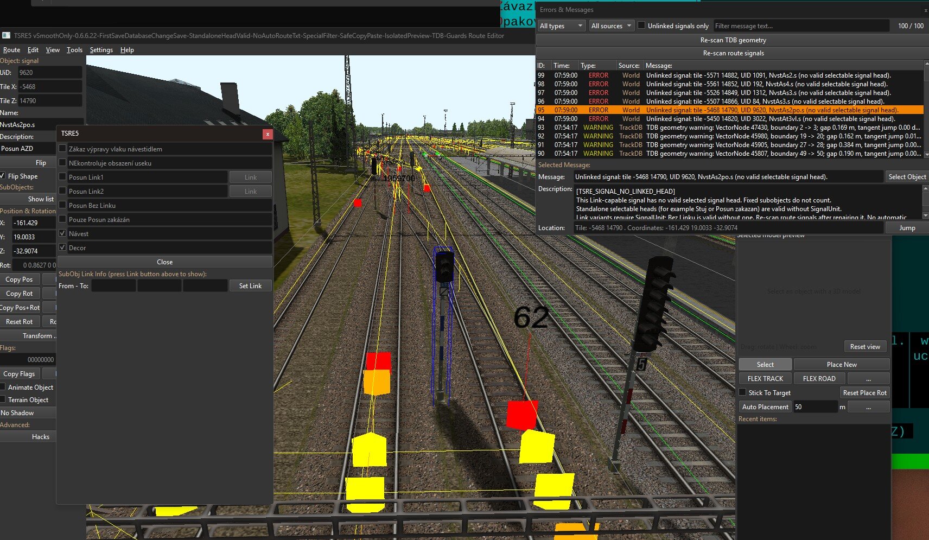Image resolution: width=929 pixels, height=540 pixels.
Task: Select error row 99 NvstAs2.s message
Action: (729, 75)
